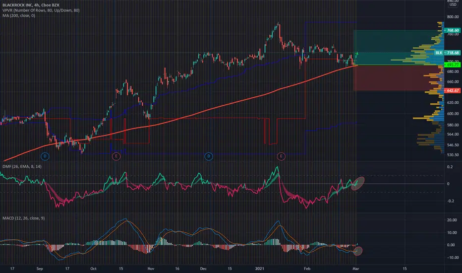Click the 530.50 price axis value
The image size is (462, 273).
click(453, 155)
